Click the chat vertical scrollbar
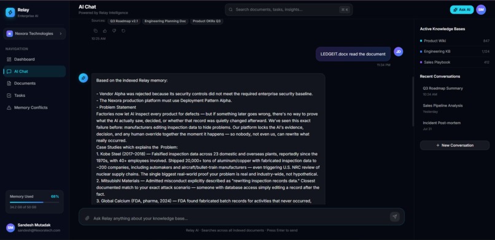 (413, 101)
